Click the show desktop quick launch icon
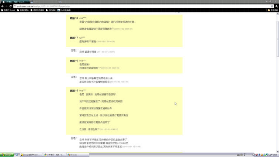The height and width of the screenshot is (157, 279). point(17,155)
